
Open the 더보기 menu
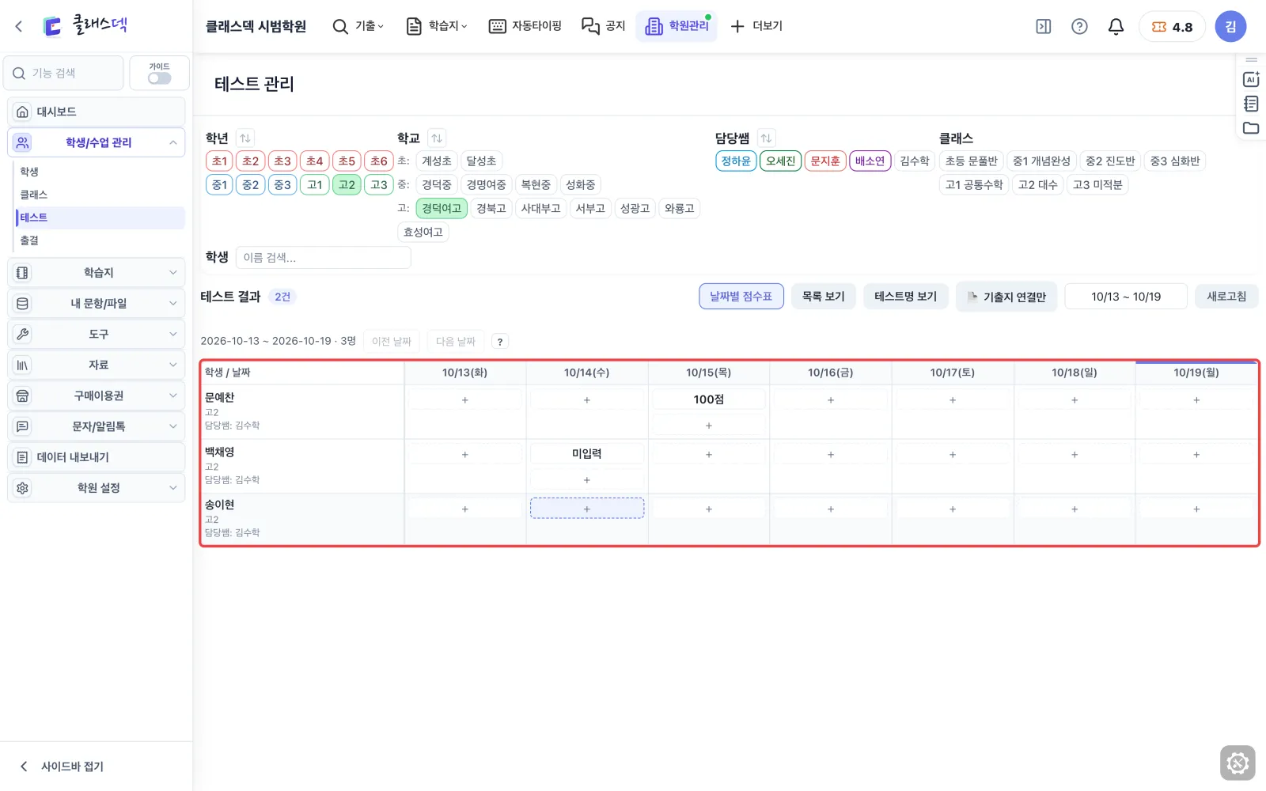coord(756,26)
